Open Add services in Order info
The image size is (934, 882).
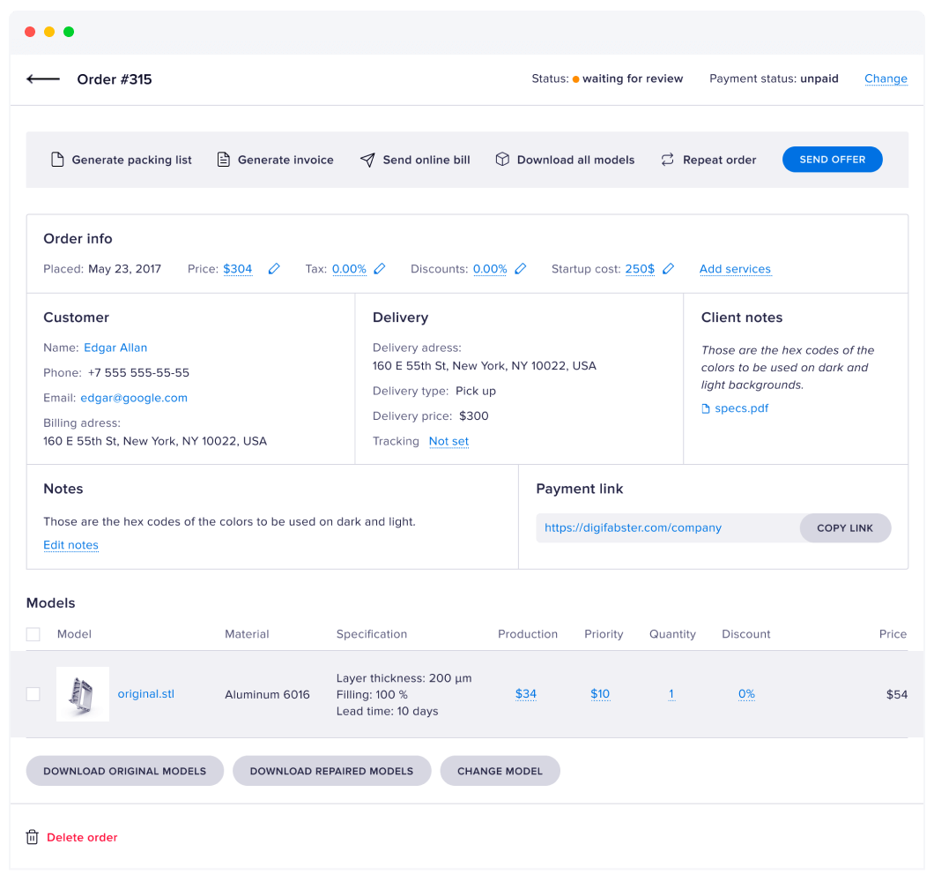click(736, 269)
